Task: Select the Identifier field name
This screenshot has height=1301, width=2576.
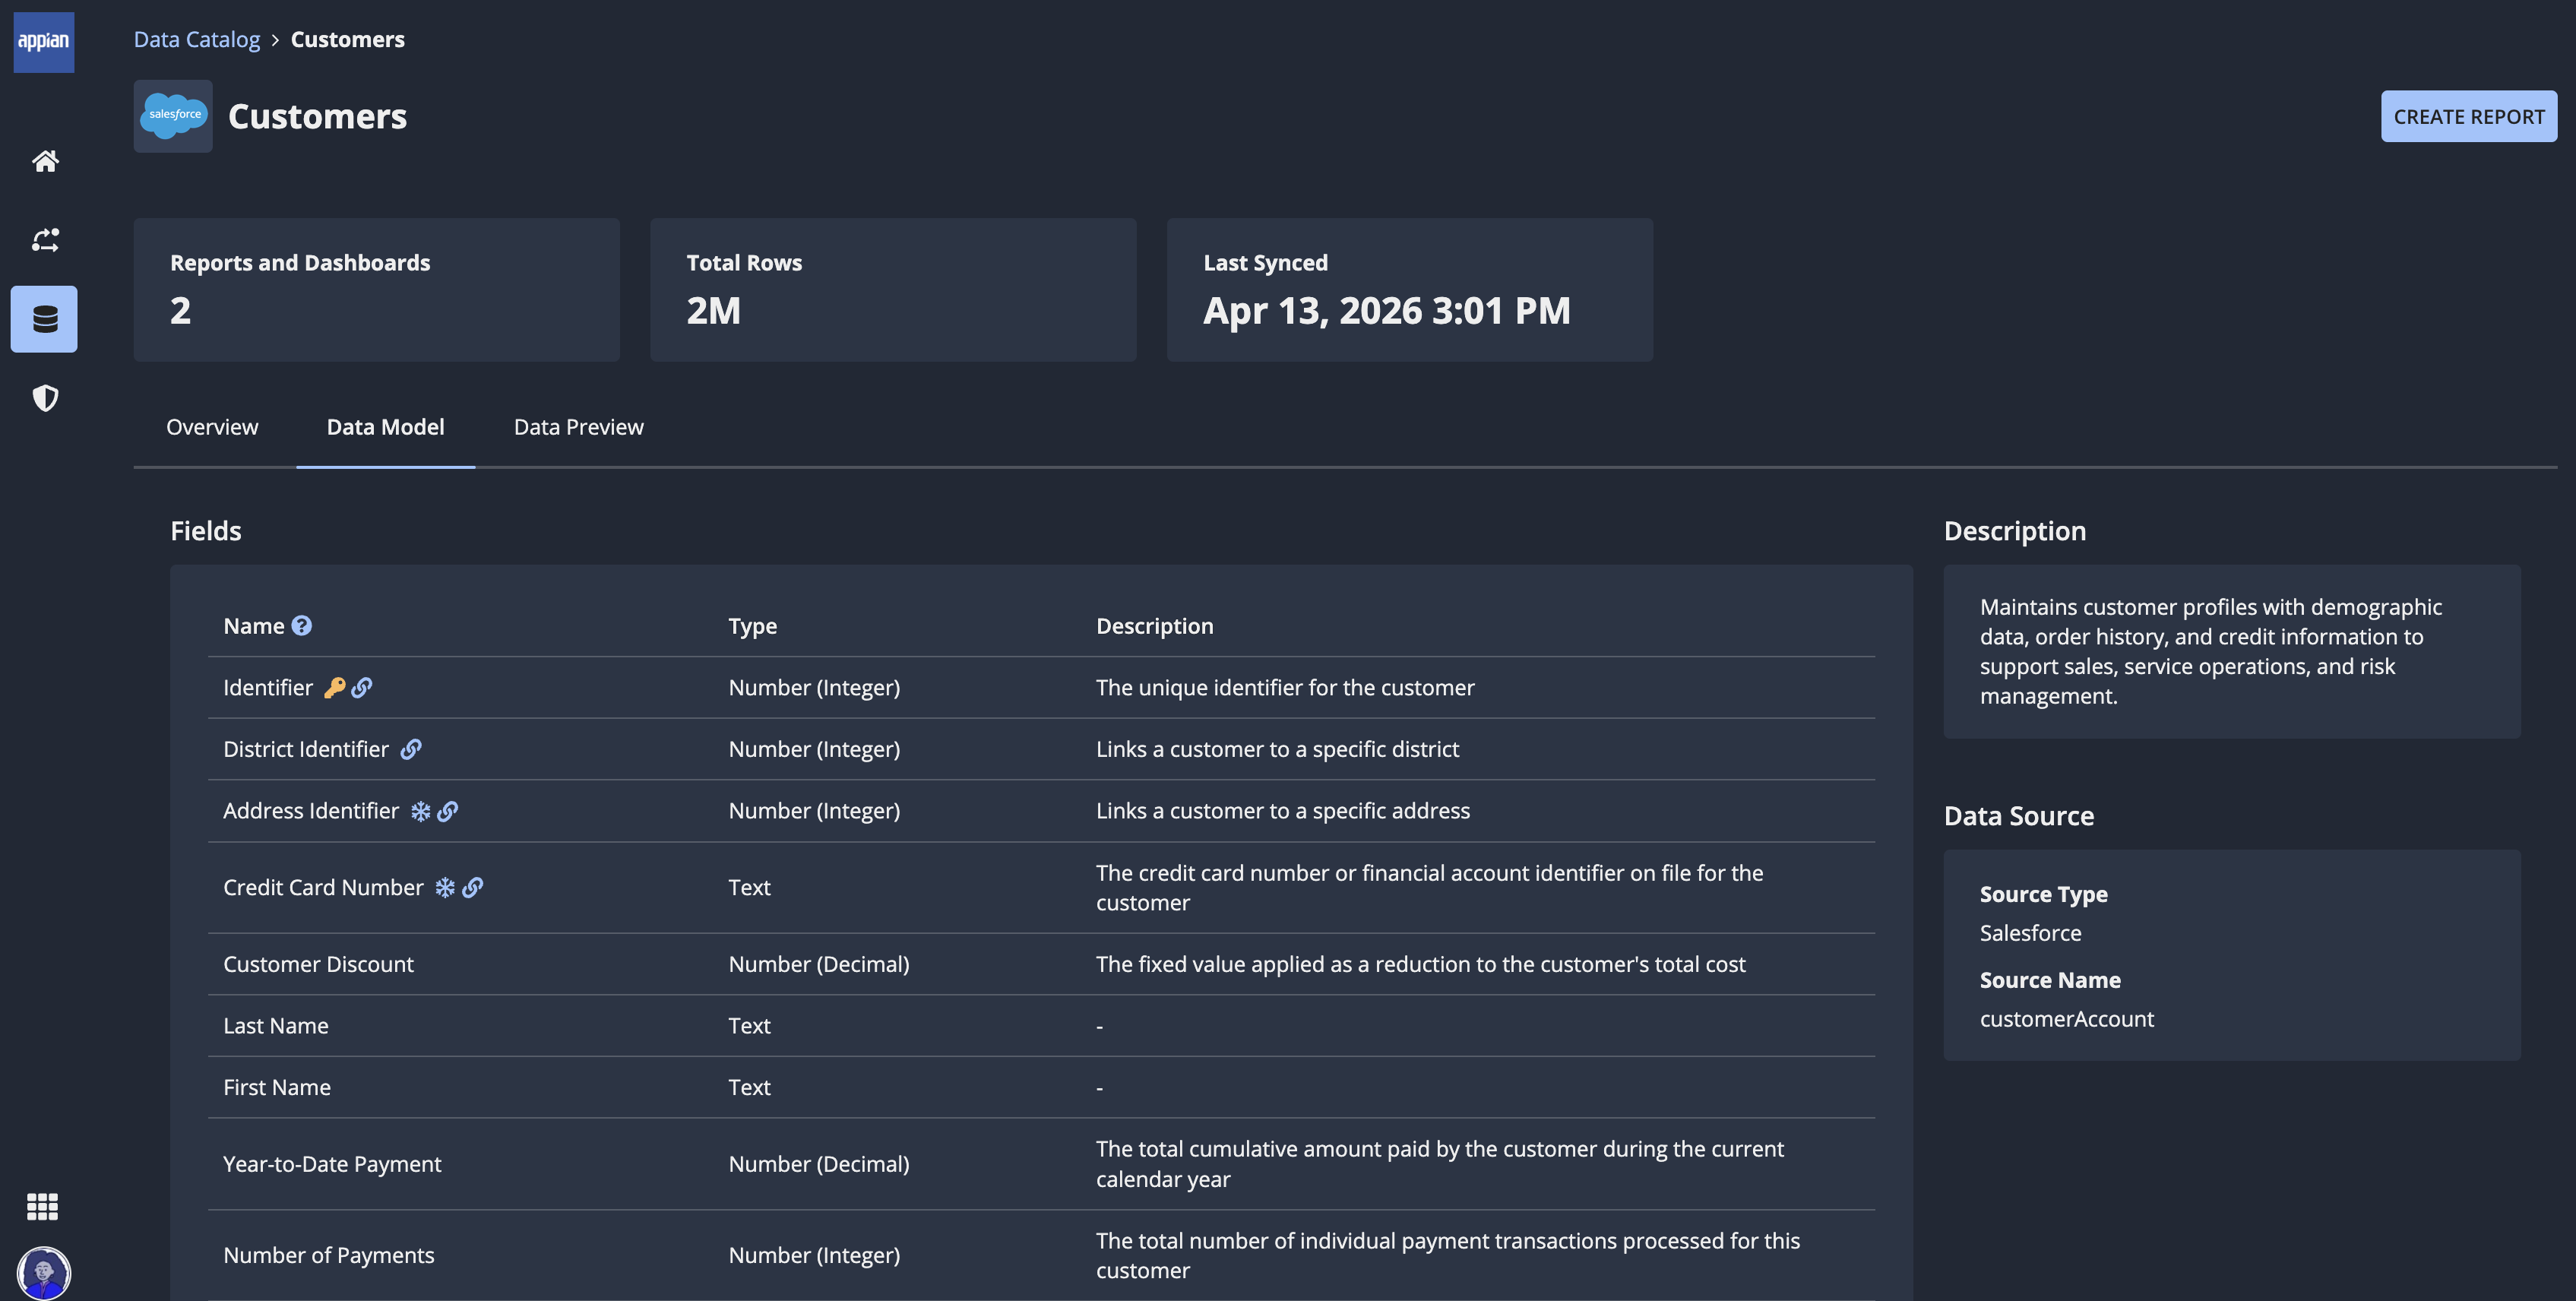Action: click(268, 687)
